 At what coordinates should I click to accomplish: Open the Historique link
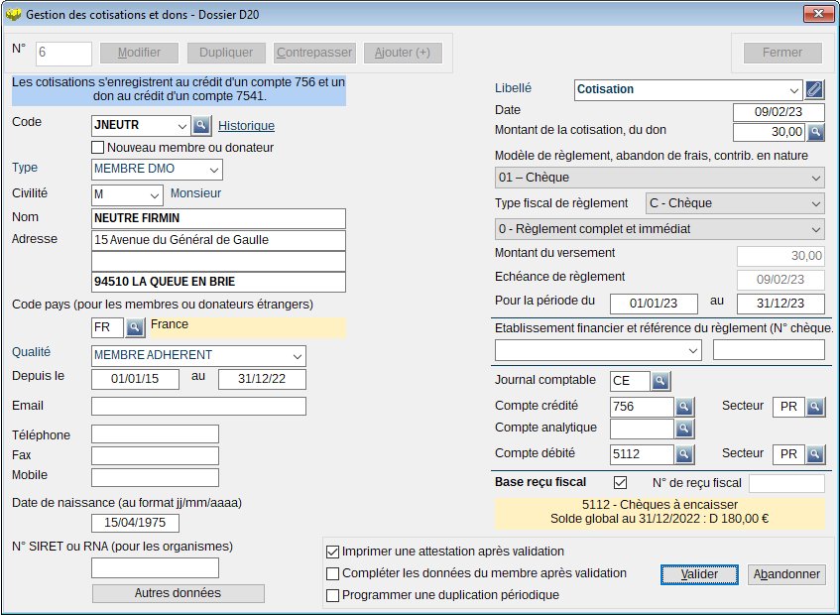(x=246, y=126)
